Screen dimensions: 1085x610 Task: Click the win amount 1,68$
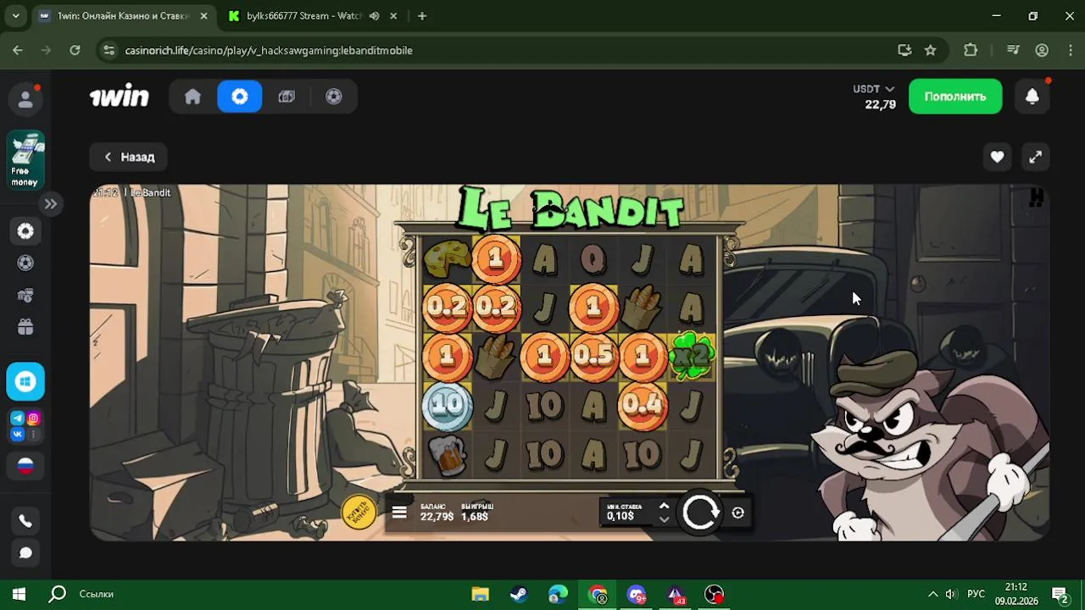tap(475, 517)
